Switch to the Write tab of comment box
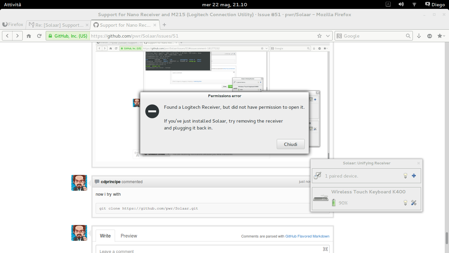Viewport: 449px width, 253px height. point(105,236)
